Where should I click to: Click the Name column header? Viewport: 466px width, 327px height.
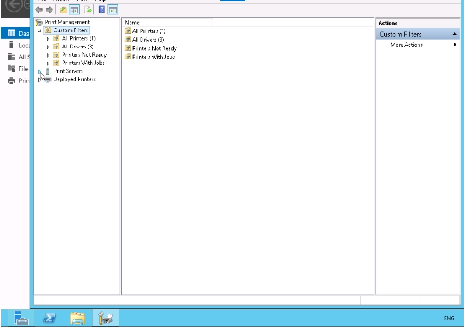click(x=168, y=23)
